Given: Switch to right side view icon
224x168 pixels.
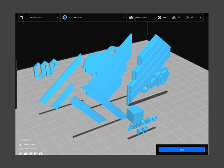Looking at the screenshot, I should pyautogui.click(x=41, y=154).
